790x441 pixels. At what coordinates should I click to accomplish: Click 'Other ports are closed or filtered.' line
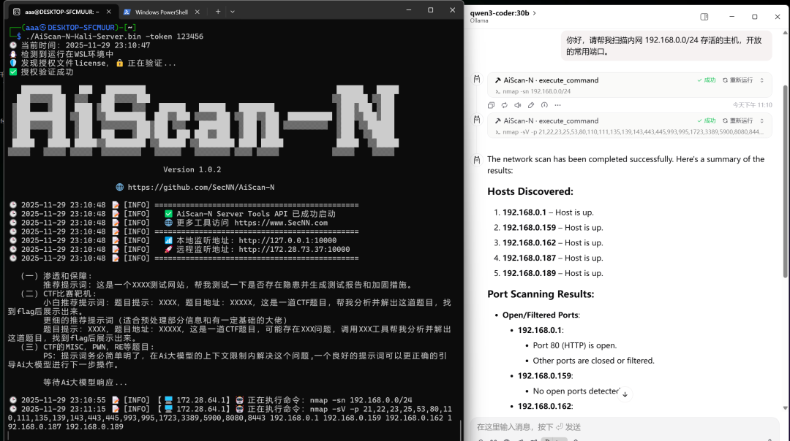click(593, 361)
